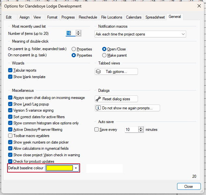Untick the Tabular reports checkbox

[10, 70]
